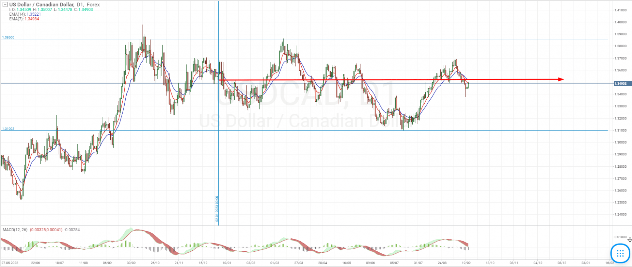Click the 15/12 date axis label
This screenshot has height=267, width=632.
(x=203, y=263)
